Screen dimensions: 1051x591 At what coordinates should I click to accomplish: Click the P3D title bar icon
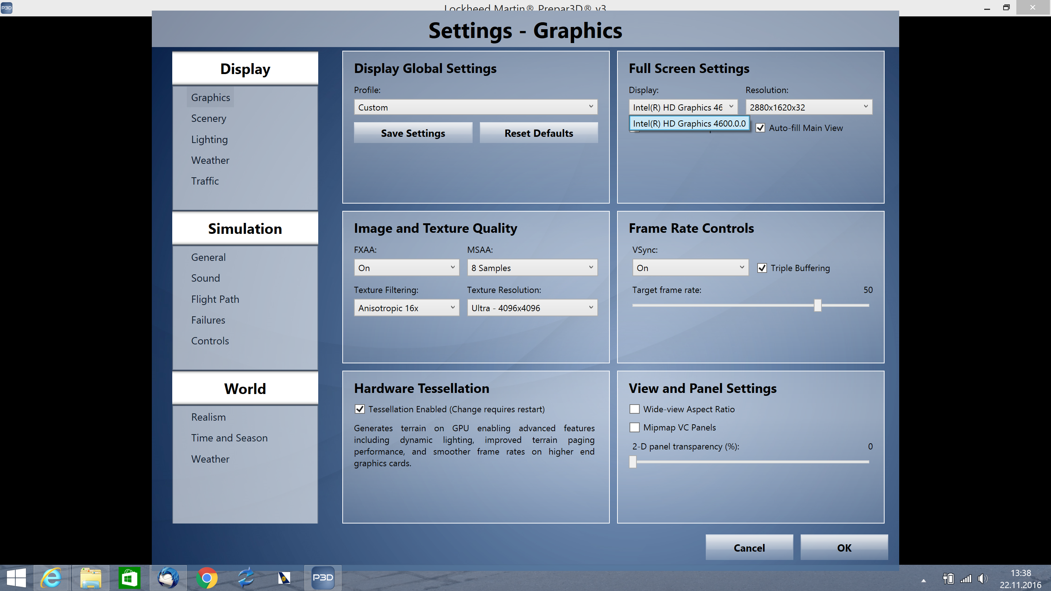(x=7, y=8)
